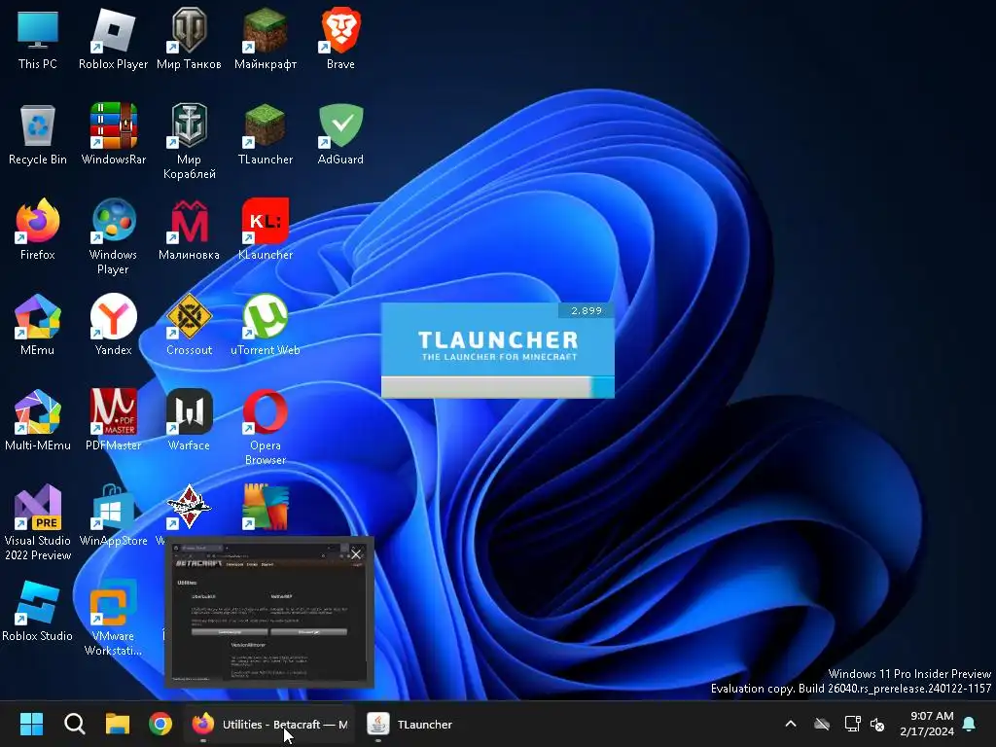Open muted volume tray icon
The width and height of the screenshot is (996, 747).
[x=877, y=724]
